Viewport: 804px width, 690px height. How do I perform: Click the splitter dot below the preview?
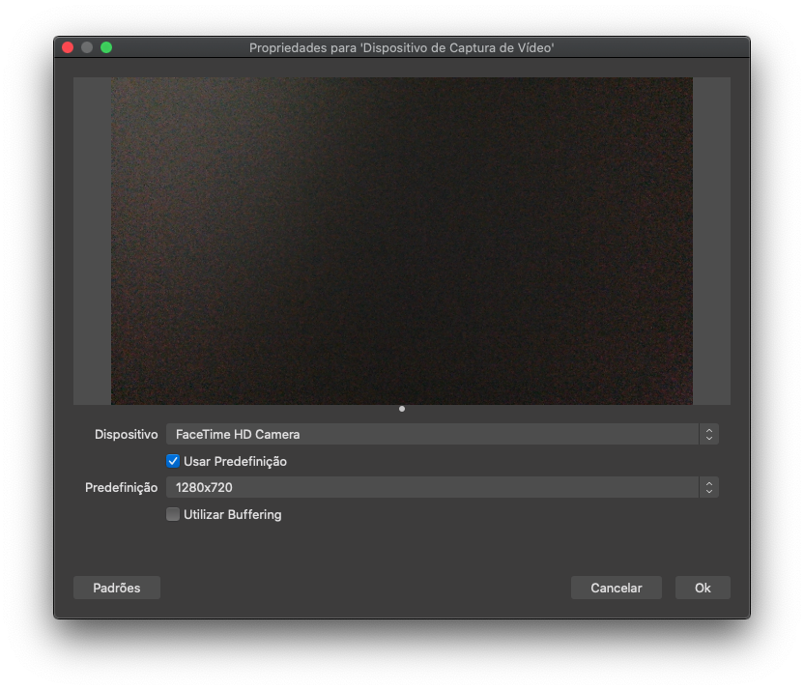[402, 409]
